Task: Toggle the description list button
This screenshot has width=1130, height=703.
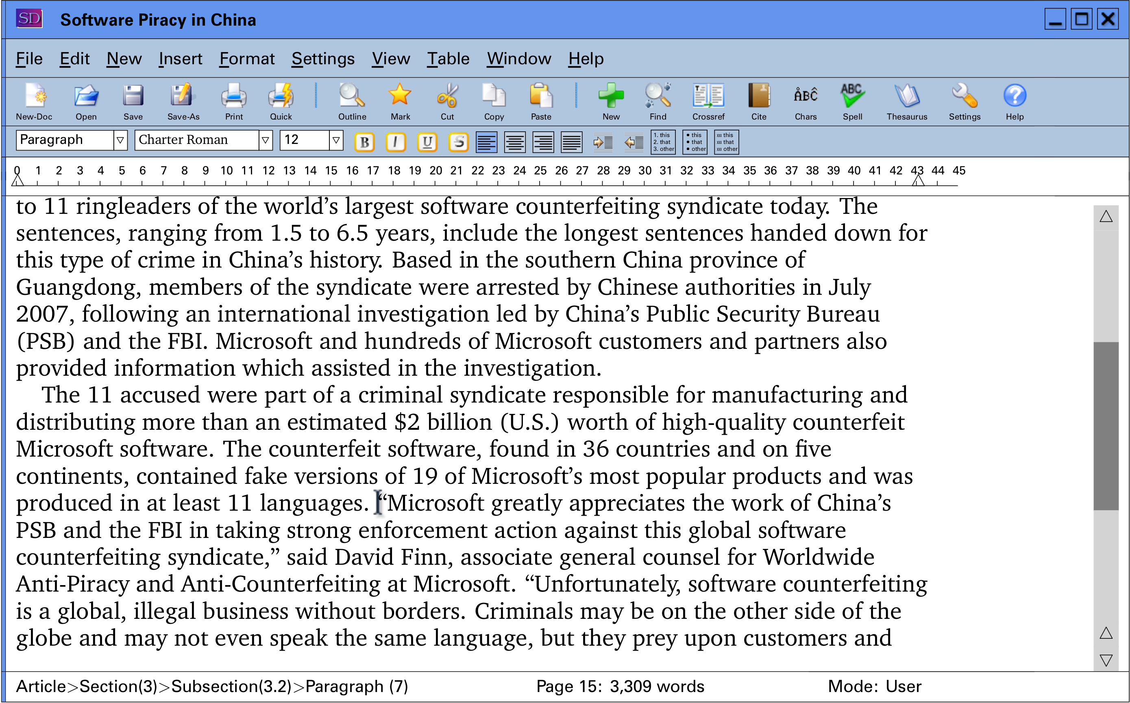Action: coord(726,142)
